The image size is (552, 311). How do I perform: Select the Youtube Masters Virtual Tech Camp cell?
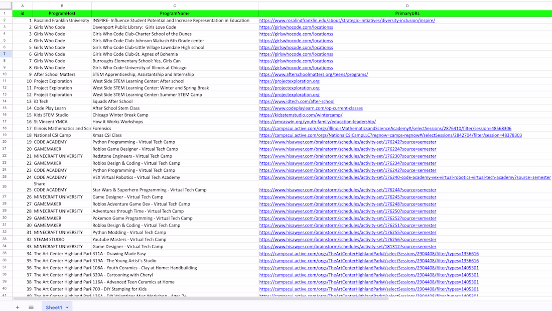[175, 240]
